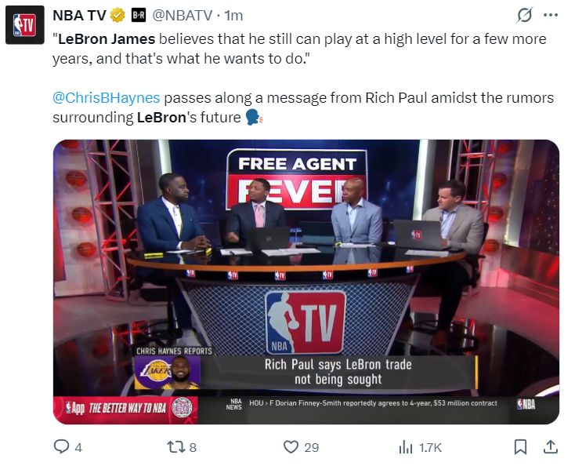Screen dimensions: 575x466
Task: Click the B/R affiliate badge icon
Action: point(139,16)
